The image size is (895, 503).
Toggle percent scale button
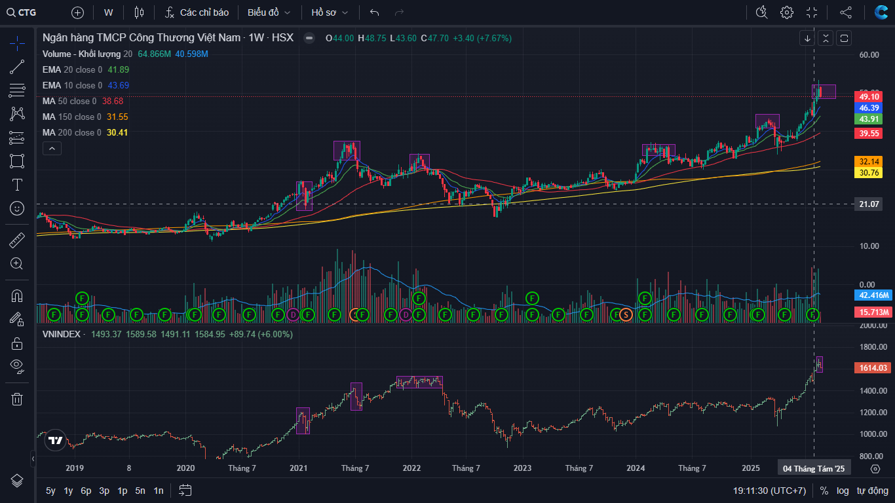(x=824, y=491)
